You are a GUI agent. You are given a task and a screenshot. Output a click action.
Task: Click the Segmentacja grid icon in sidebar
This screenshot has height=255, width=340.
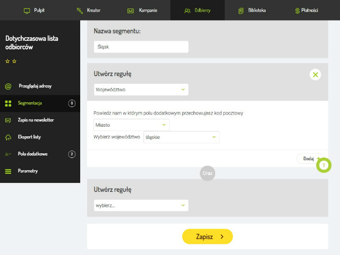click(x=8, y=103)
